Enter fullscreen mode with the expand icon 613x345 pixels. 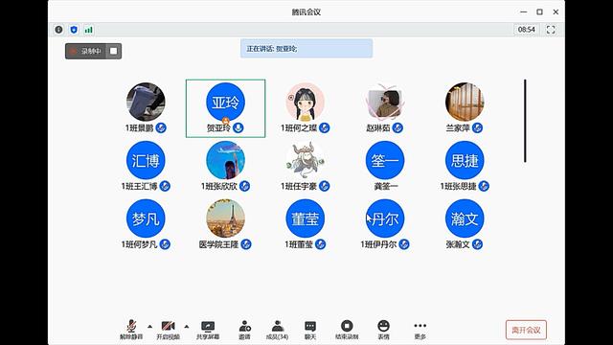tap(551, 30)
